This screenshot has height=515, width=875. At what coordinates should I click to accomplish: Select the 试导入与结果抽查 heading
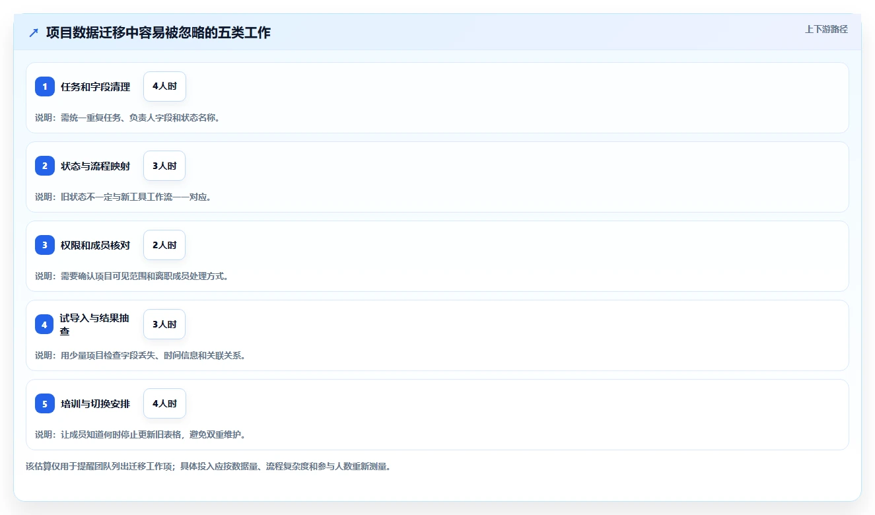95,324
